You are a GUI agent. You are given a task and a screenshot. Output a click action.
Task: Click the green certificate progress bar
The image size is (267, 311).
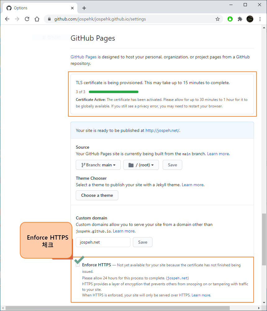tap(113, 92)
